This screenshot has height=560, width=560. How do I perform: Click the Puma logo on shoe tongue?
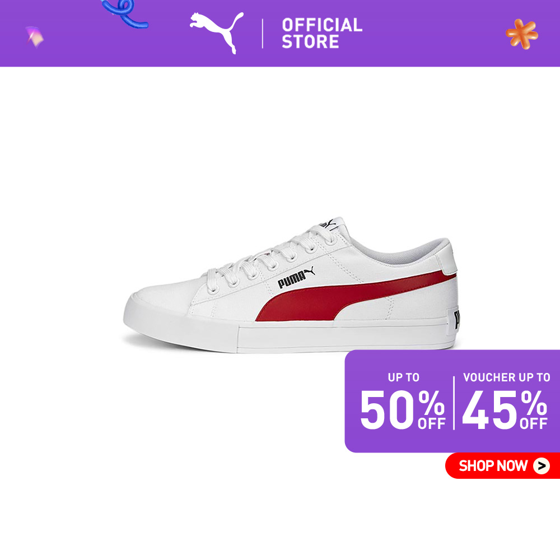[x=328, y=225]
